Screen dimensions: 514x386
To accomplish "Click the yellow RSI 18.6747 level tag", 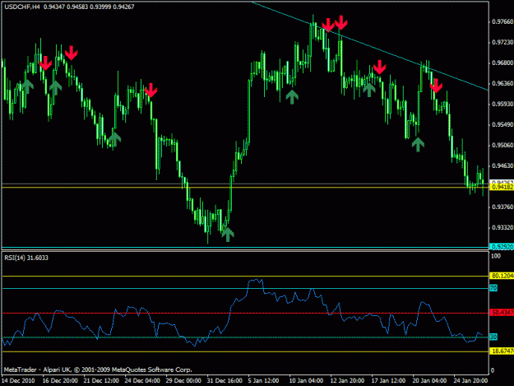I will [502, 351].
